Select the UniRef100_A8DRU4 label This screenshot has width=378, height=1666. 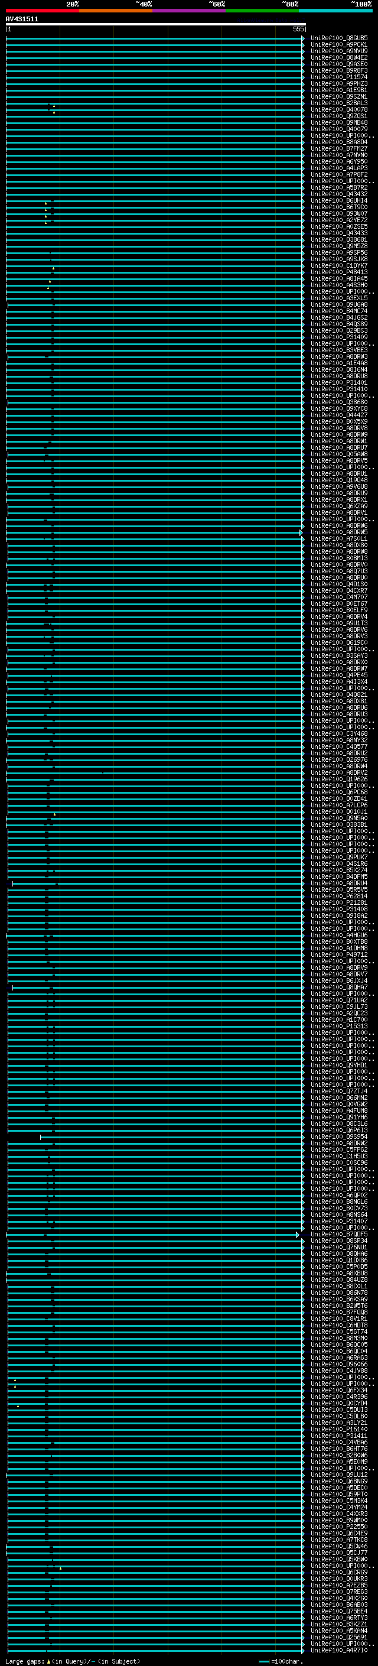click(339, 884)
